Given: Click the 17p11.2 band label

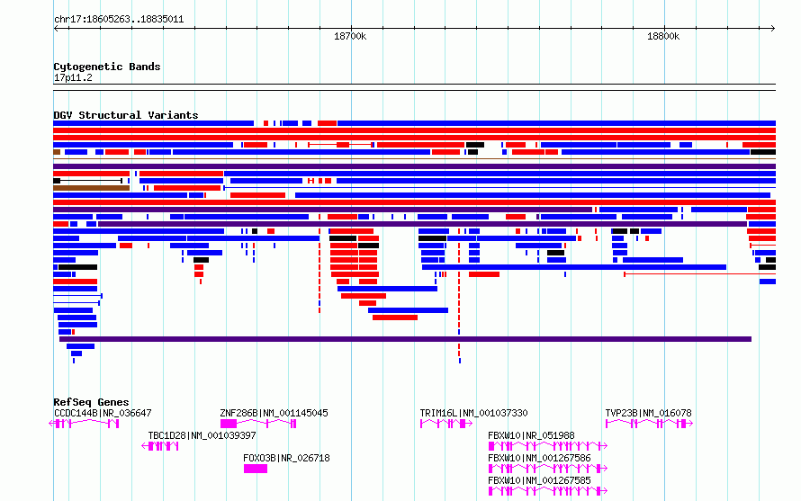Looking at the screenshot, I should point(73,77).
